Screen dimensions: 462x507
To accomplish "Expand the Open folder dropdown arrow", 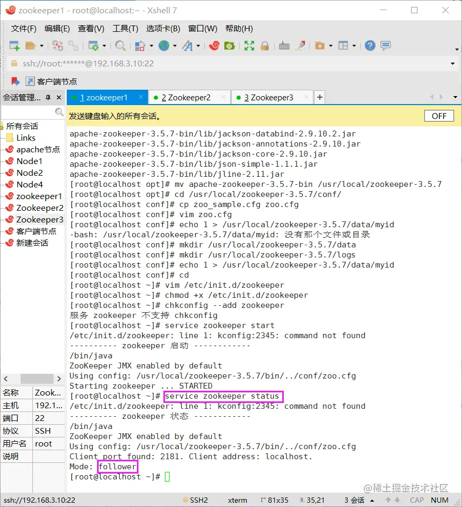I will click(x=42, y=46).
